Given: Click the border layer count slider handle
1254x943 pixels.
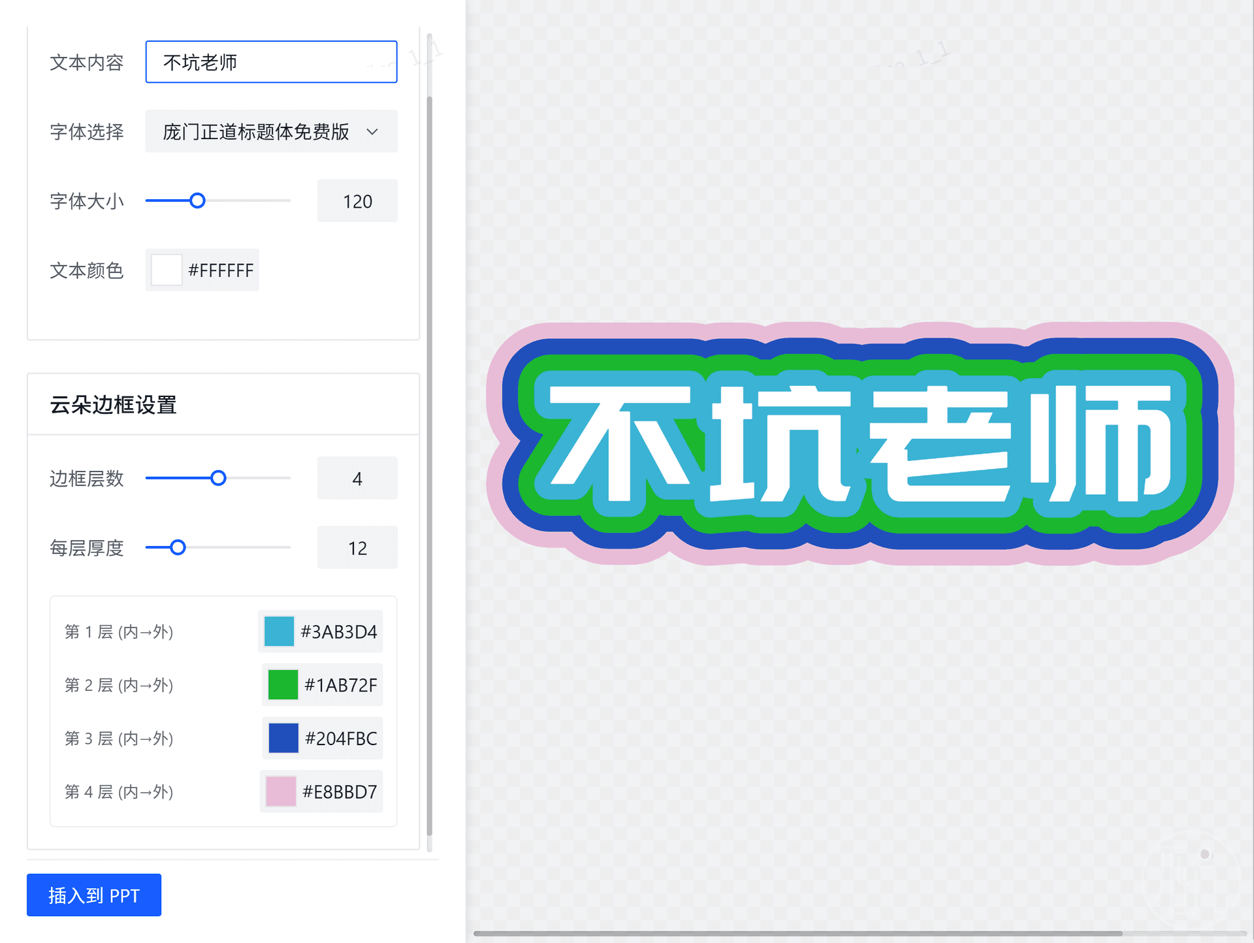Looking at the screenshot, I should 218,478.
